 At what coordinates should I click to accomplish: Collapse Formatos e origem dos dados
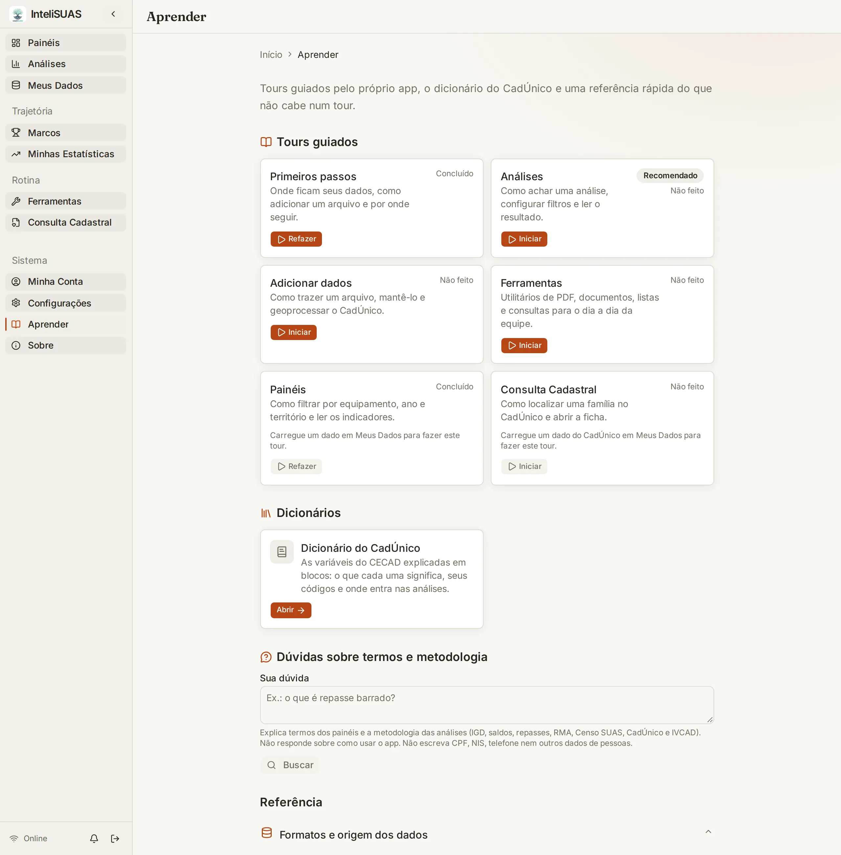pyautogui.click(x=708, y=832)
